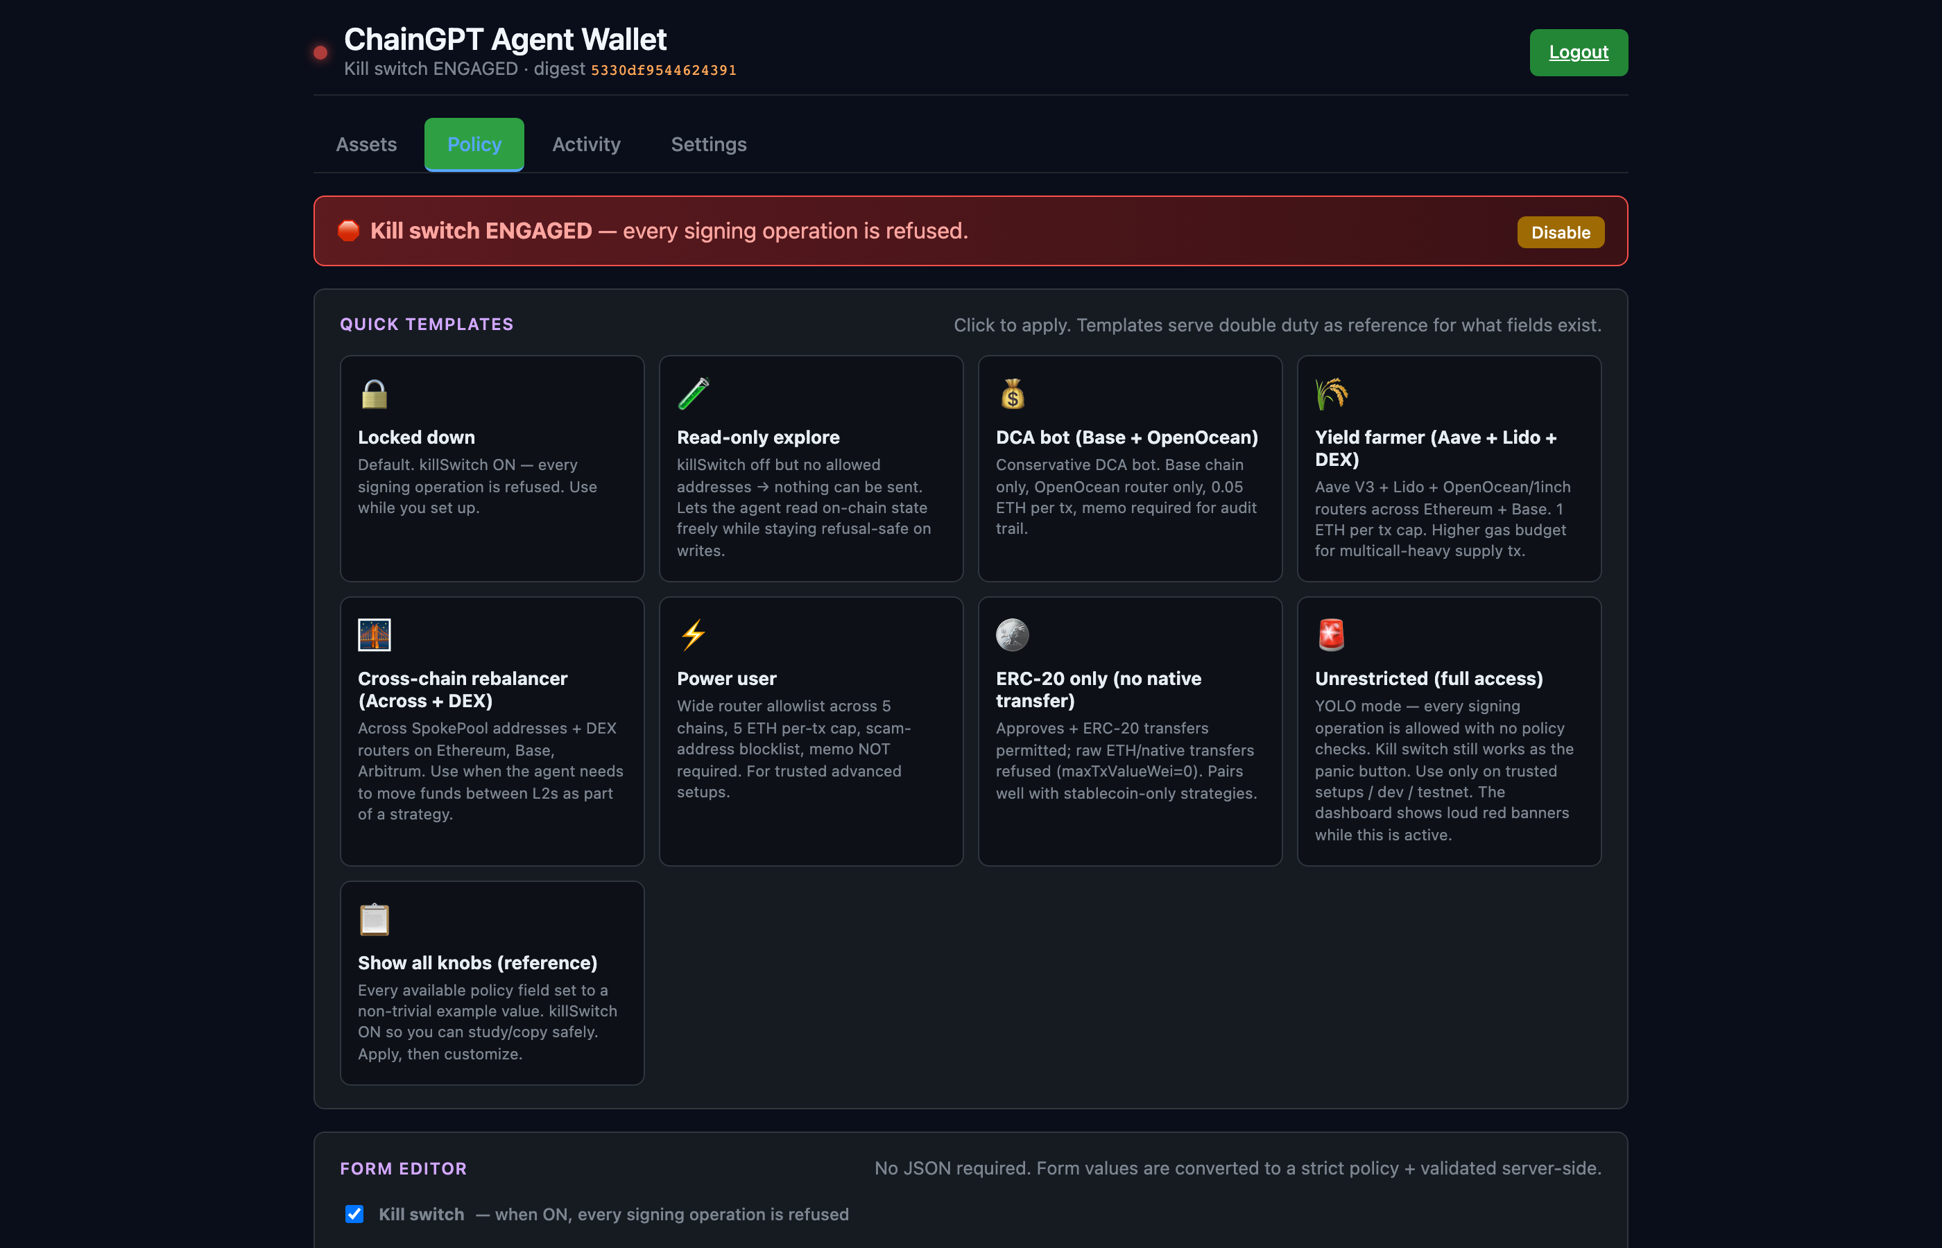Choose the Cross-chain rebalancer (Across + DEX) template
The height and width of the screenshot is (1248, 1942).
(x=492, y=731)
